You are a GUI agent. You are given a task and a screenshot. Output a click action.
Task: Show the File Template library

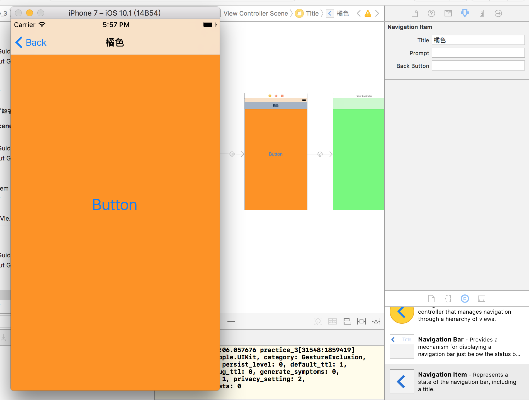431,299
